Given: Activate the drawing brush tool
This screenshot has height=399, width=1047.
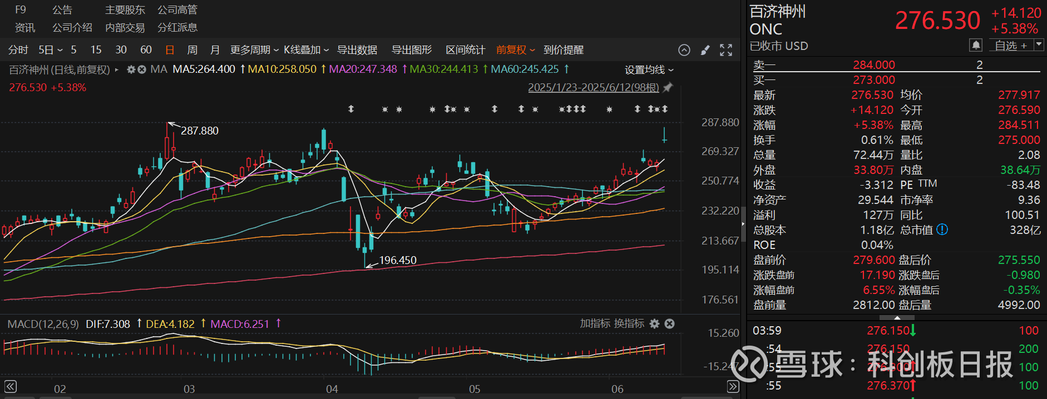Looking at the screenshot, I should (x=705, y=50).
